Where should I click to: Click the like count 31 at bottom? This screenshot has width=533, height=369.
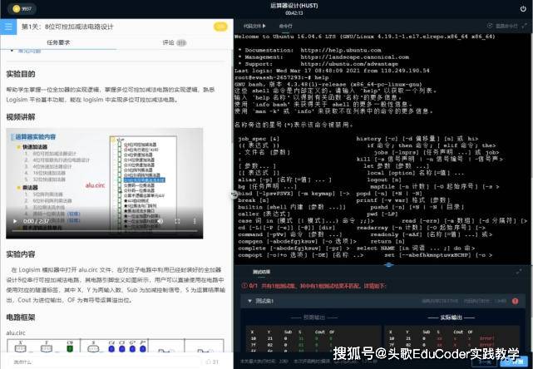coord(212,362)
